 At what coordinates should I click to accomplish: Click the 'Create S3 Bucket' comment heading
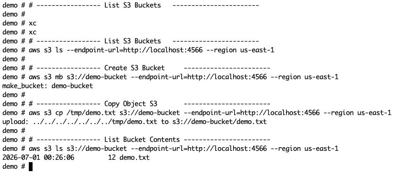[x=135, y=68]
